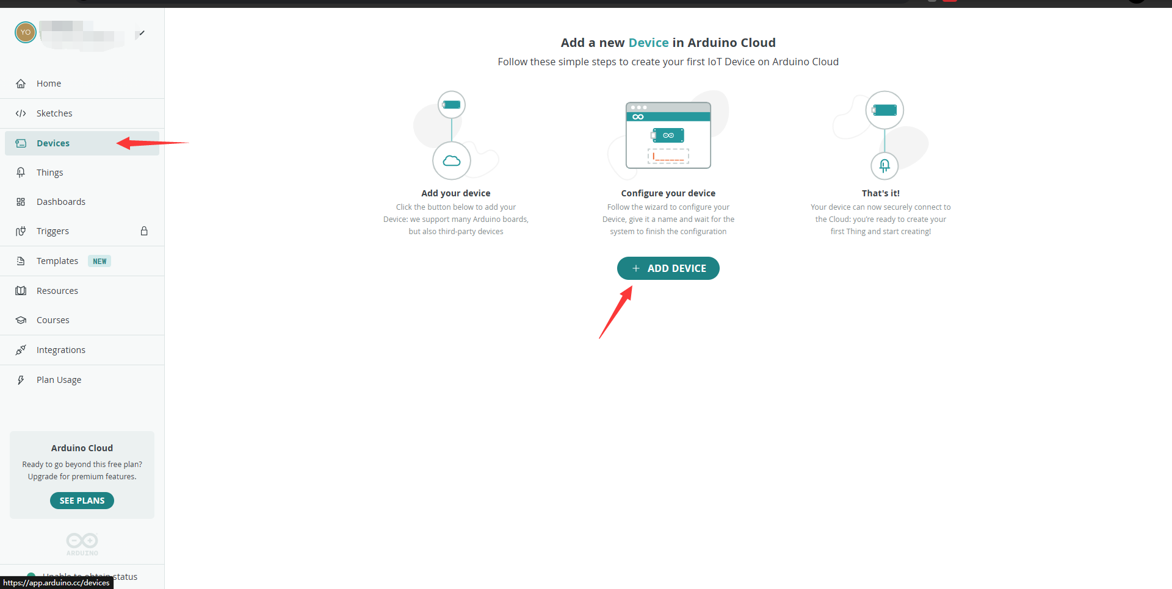The image size is (1172, 589).
Task: Click the SEE PLANS button
Action: coord(82,501)
